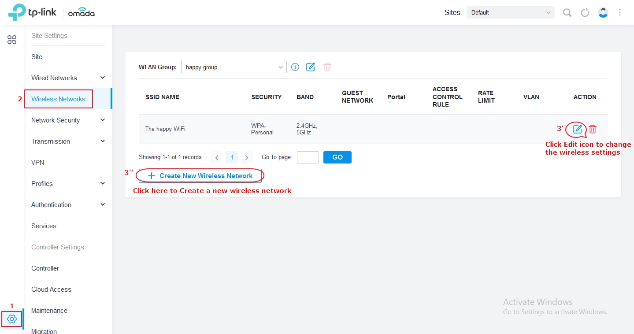The width and height of the screenshot is (634, 334).
Task: Open the WLAN Group happy group dropdown
Action: (234, 67)
